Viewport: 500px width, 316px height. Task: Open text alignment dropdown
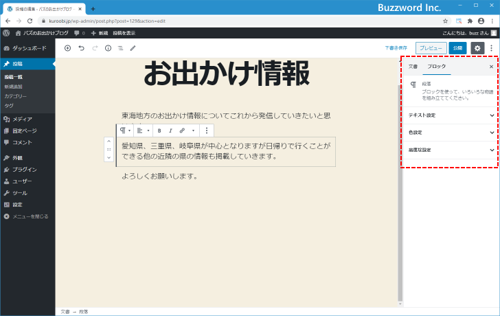143,131
